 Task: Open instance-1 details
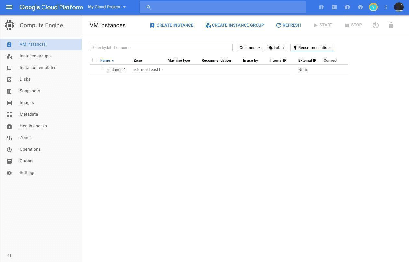click(x=116, y=70)
